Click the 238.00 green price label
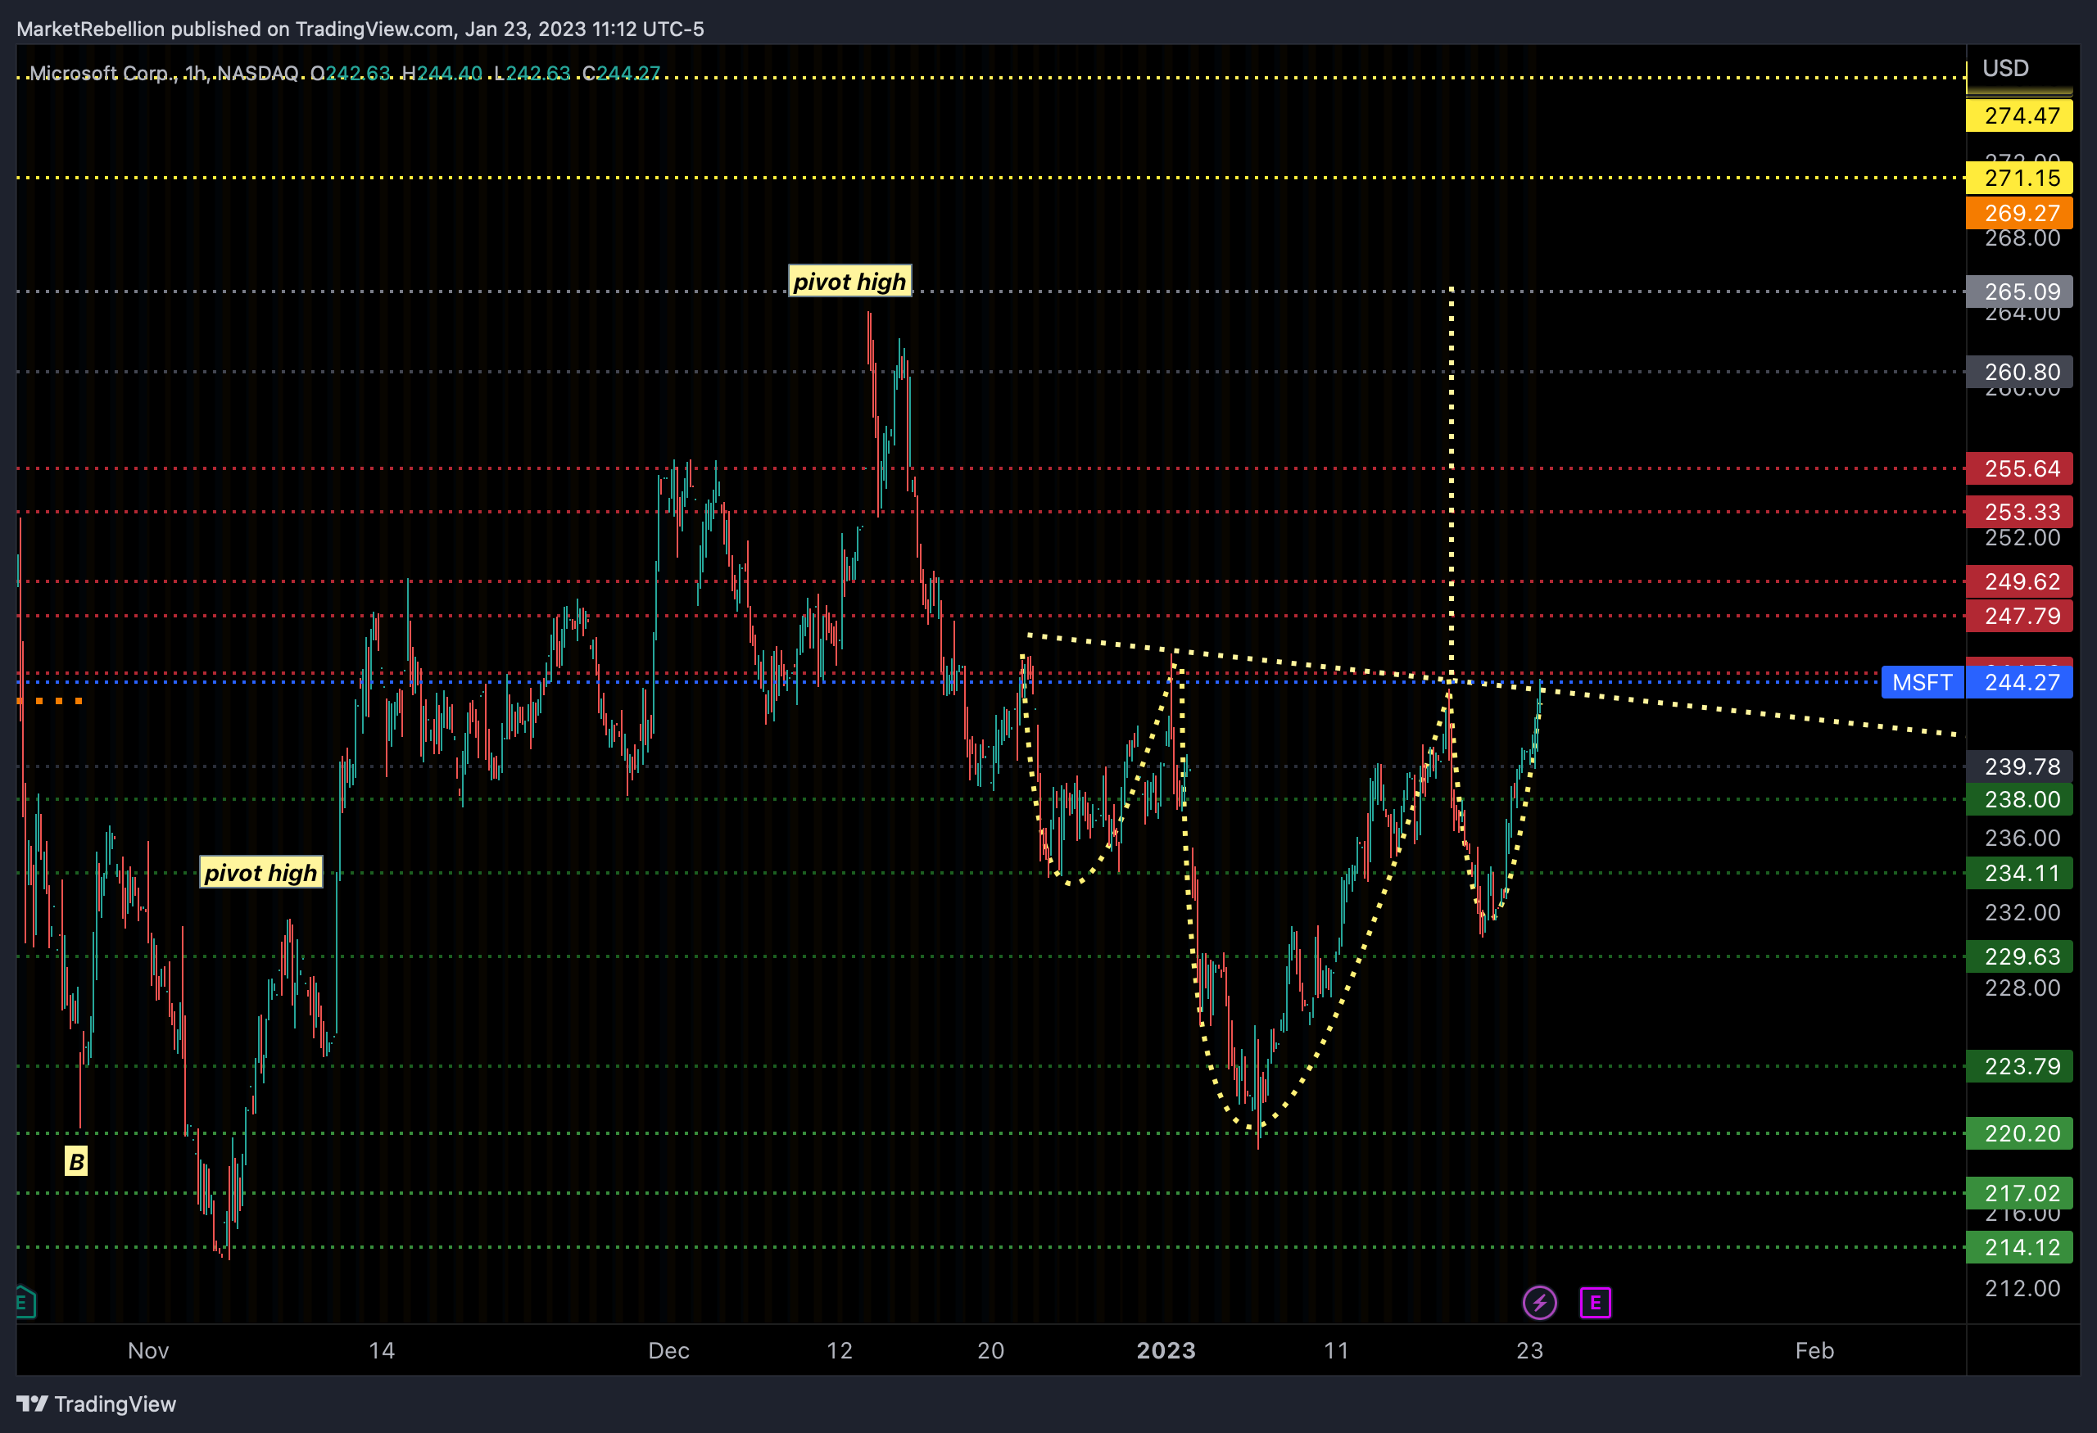The width and height of the screenshot is (2097, 1433). tap(2019, 799)
